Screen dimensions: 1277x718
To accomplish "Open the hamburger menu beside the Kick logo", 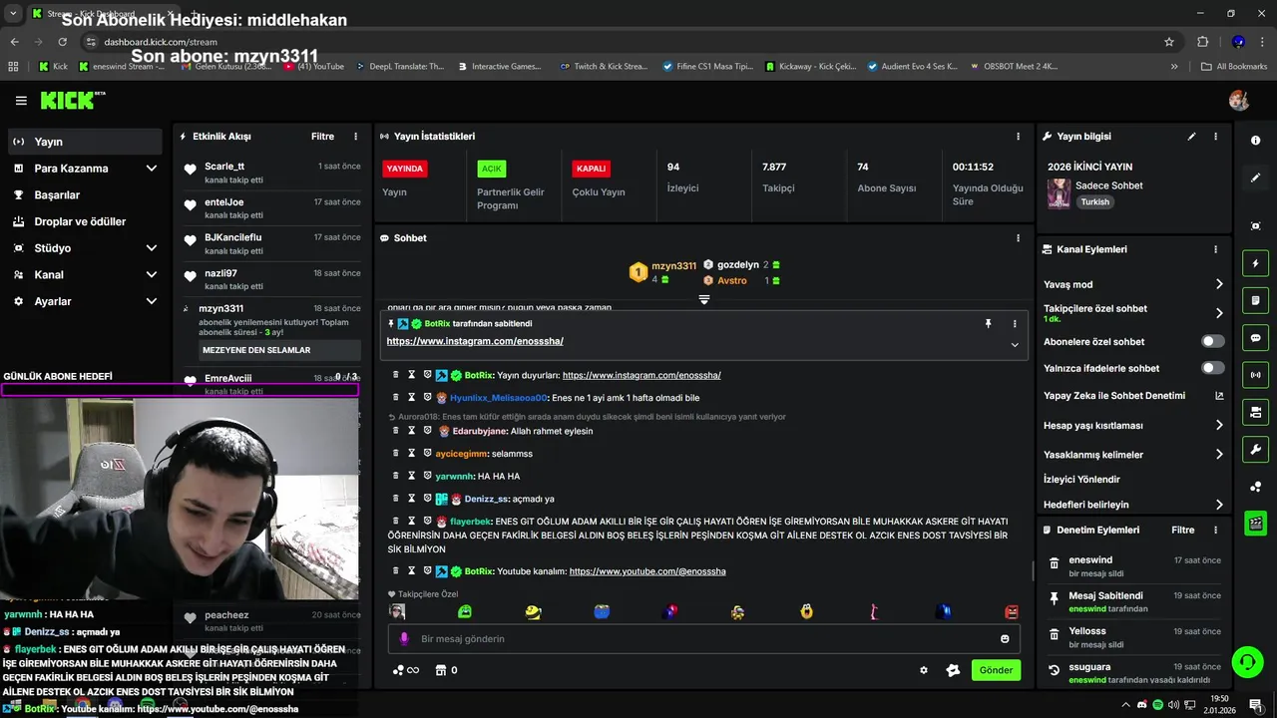I will (x=21, y=101).
